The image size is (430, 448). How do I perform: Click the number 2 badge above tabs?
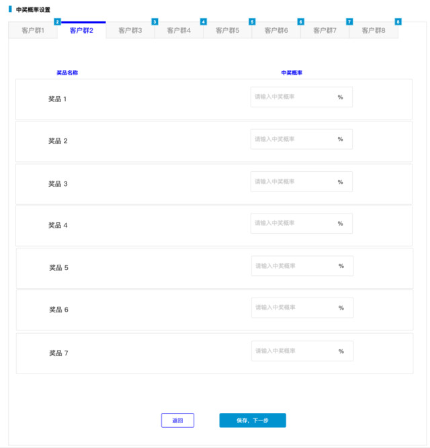pyautogui.click(x=57, y=21)
